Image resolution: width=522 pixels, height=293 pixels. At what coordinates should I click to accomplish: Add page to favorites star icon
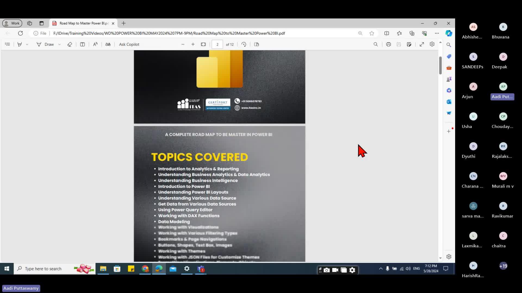point(372,33)
